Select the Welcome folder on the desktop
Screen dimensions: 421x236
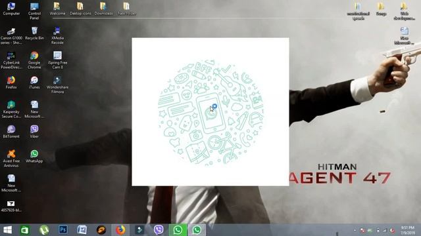click(x=57, y=9)
